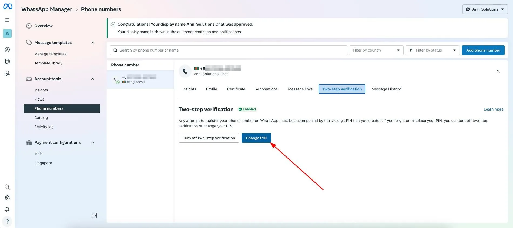Image resolution: width=513 pixels, height=228 pixels.
Task: Click the Account tools briefcase icon
Action: (x=29, y=79)
